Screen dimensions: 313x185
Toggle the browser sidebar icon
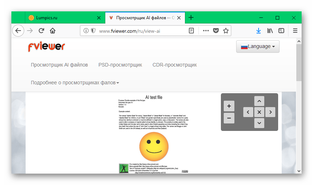point(281,31)
